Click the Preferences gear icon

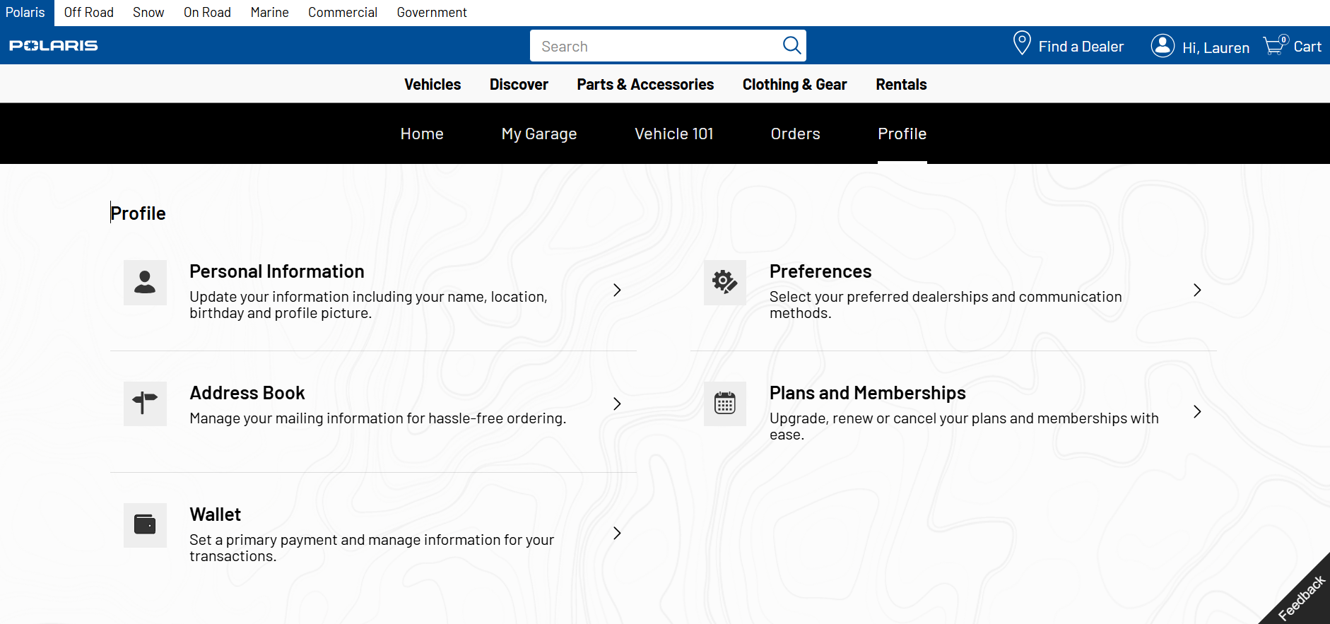[x=725, y=283]
